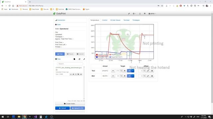Select CFFFP_bes_floating_benchmark gcode file name
213x119 pixels.
pyautogui.click(x=69, y=69)
